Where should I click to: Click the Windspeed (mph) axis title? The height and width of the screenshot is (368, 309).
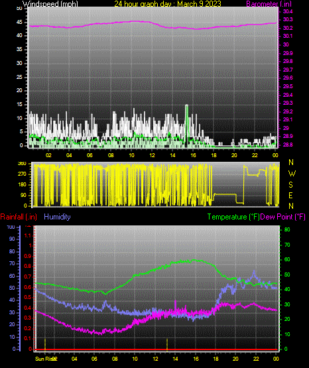[50, 4]
